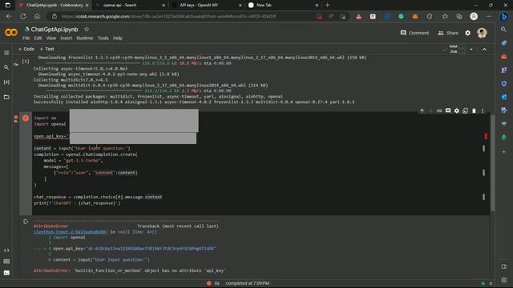This screenshot has width=513, height=288.
Task: Open the table of contents sidebar
Action: click(x=6, y=53)
